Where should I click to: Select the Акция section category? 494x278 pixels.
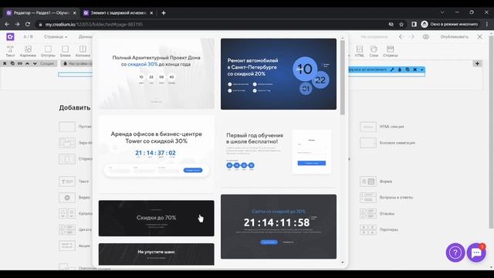click(75, 246)
